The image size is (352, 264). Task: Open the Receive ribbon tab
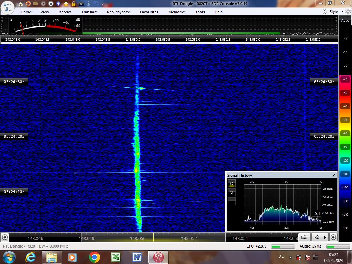65,12
